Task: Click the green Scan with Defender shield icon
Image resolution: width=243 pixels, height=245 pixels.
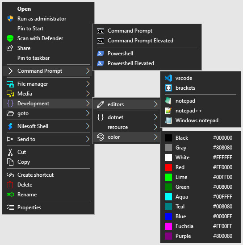Action: 10,38
